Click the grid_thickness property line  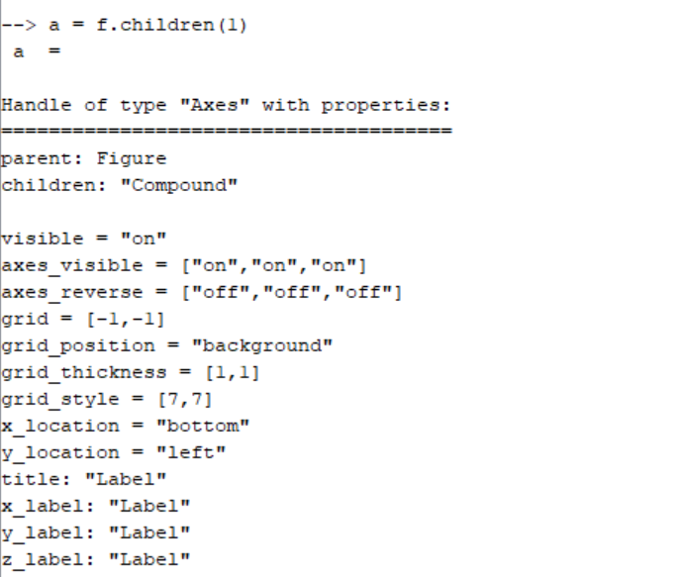[x=131, y=373]
